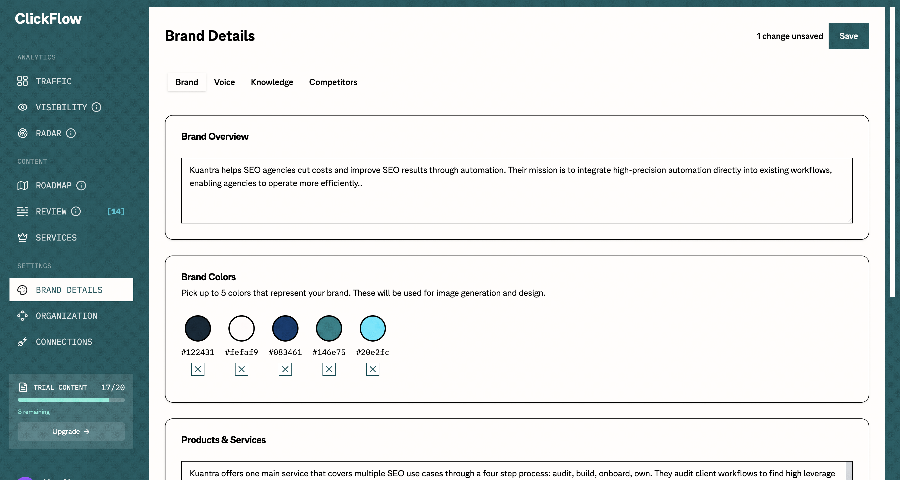The image size is (900, 480).
Task: Open the info icon beside Visibility
Action: coord(96,107)
